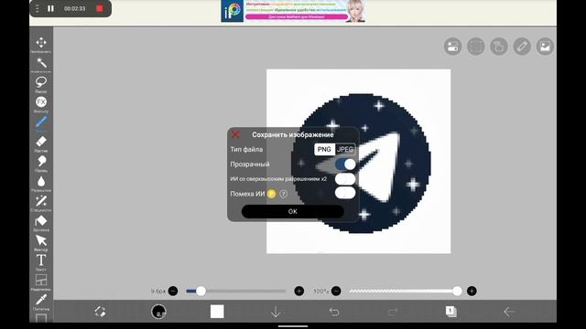Viewport: 586px width, 329px height.
Task: Enable the Помеха ИИ switch
Action: pyautogui.click(x=345, y=193)
